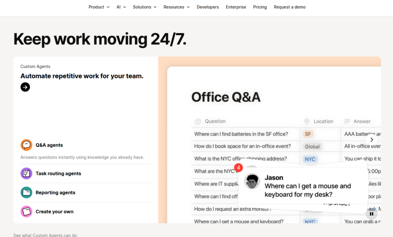Open the Product dropdown menu
The image size is (393, 237).
(x=99, y=7)
